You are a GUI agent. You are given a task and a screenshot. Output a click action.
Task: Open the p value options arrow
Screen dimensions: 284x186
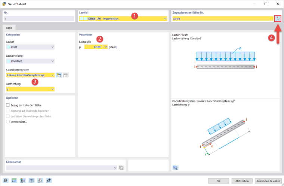[106, 47]
